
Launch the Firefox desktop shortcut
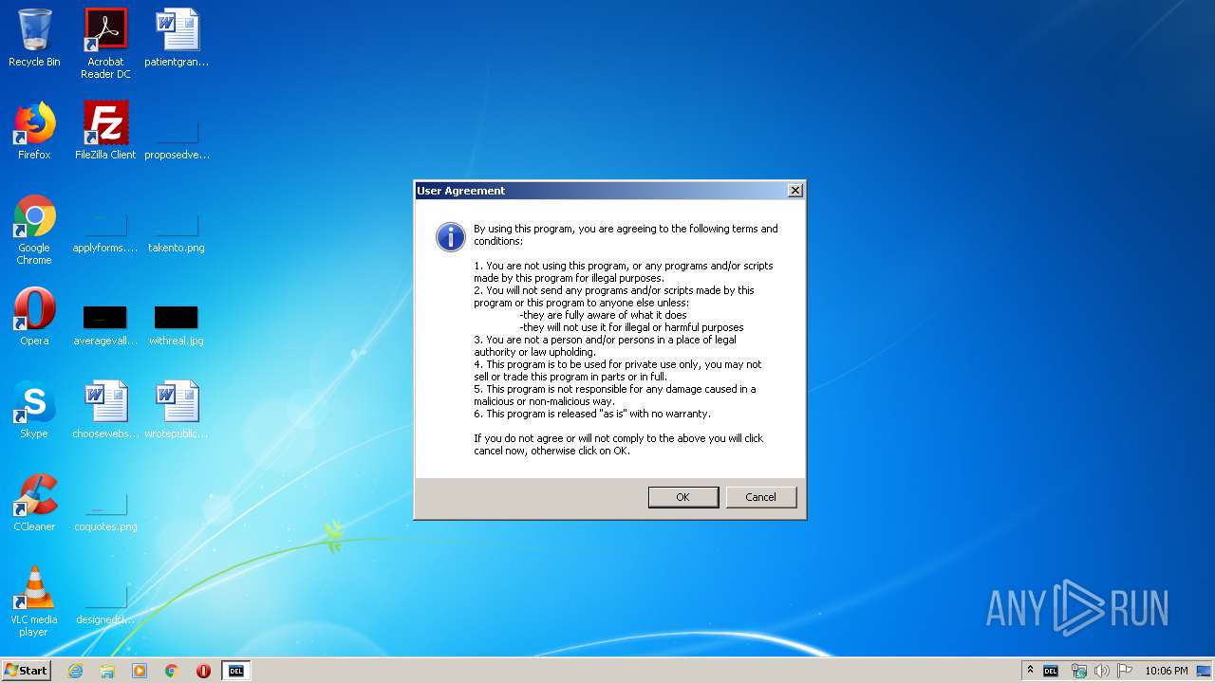pos(34,131)
